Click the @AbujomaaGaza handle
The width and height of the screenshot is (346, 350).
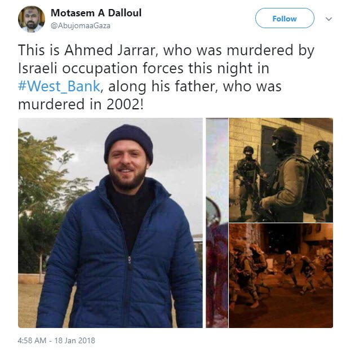tap(81, 26)
